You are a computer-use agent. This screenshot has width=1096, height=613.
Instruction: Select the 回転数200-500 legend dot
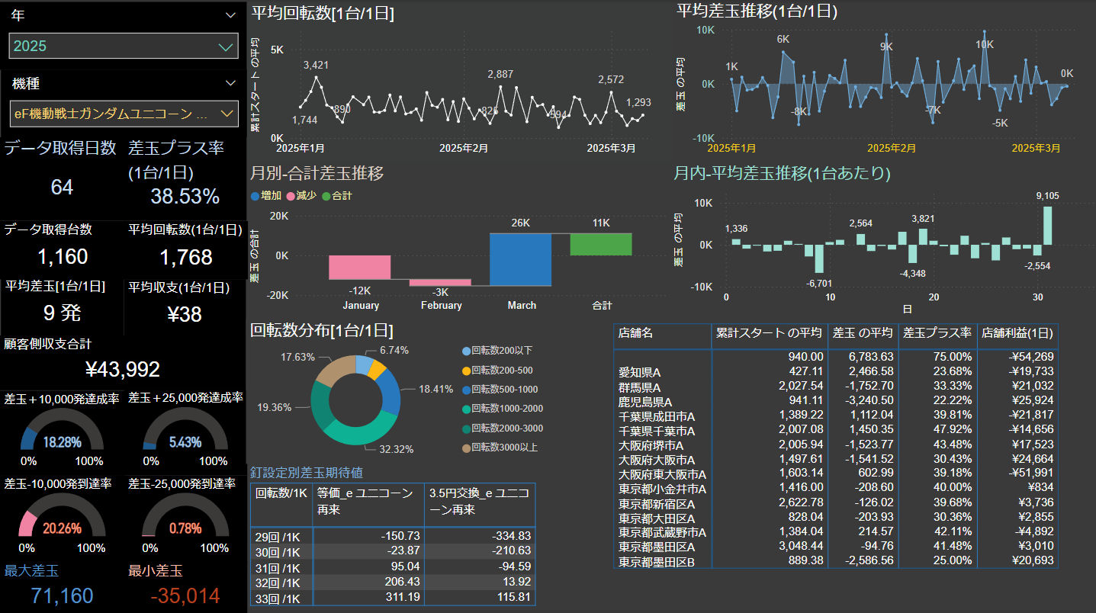point(466,371)
